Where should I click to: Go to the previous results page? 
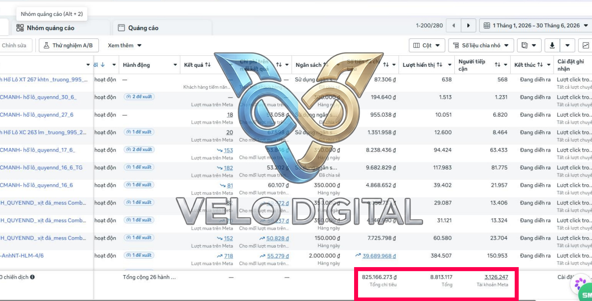(x=453, y=25)
